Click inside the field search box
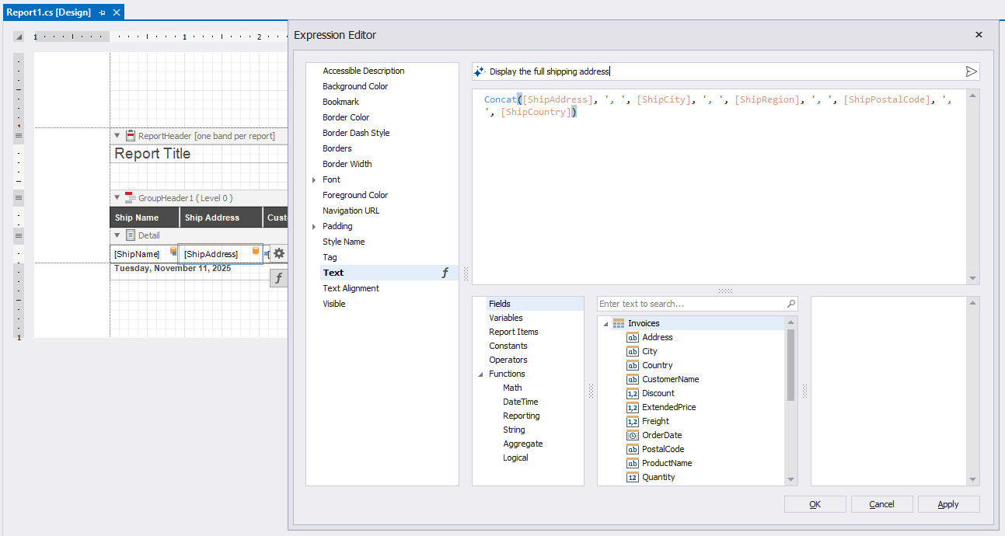The height and width of the screenshot is (536, 1005). [684, 303]
